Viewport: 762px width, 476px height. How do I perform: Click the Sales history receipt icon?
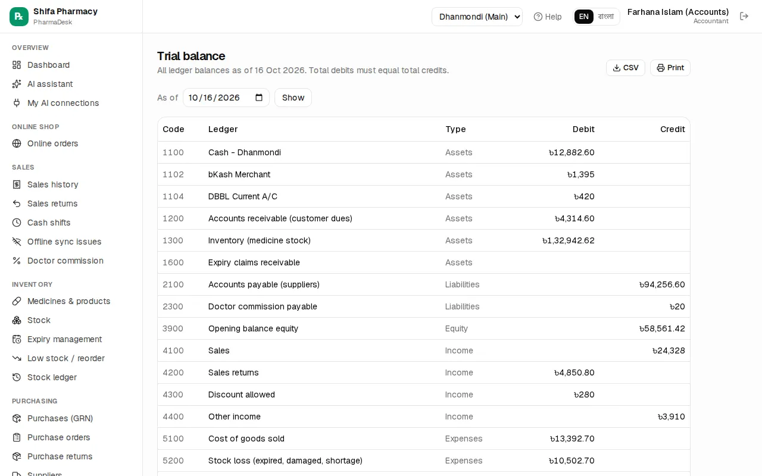pyautogui.click(x=17, y=184)
